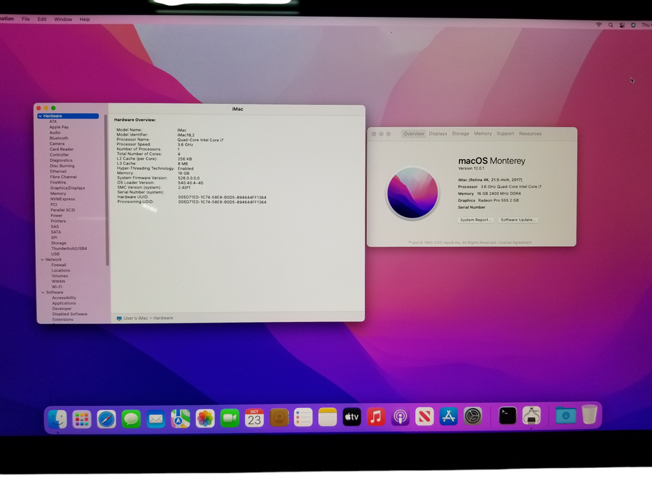The width and height of the screenshot is (652, 489).
Task: Open App Store from Dock
Action: (448, 416)
